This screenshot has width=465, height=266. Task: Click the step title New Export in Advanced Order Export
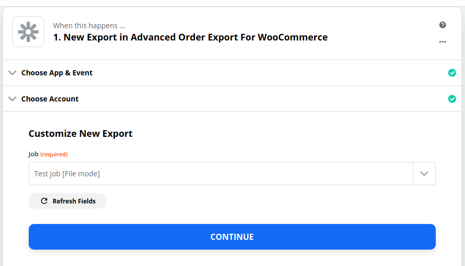[x=190, y=37]
